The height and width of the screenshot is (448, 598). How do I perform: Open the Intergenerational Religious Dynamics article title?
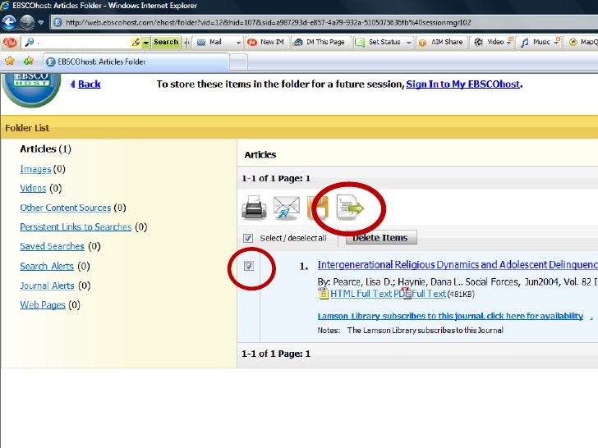click(x=458, y=265)
